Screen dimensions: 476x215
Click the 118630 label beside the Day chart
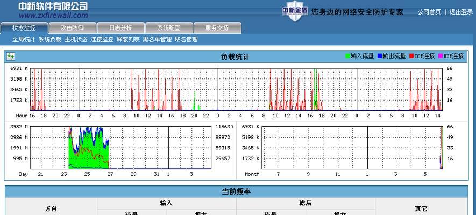pos(224,127)
